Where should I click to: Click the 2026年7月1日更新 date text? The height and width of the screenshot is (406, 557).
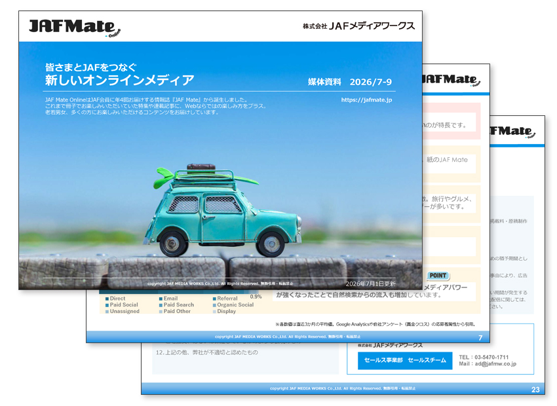(370, 284)
